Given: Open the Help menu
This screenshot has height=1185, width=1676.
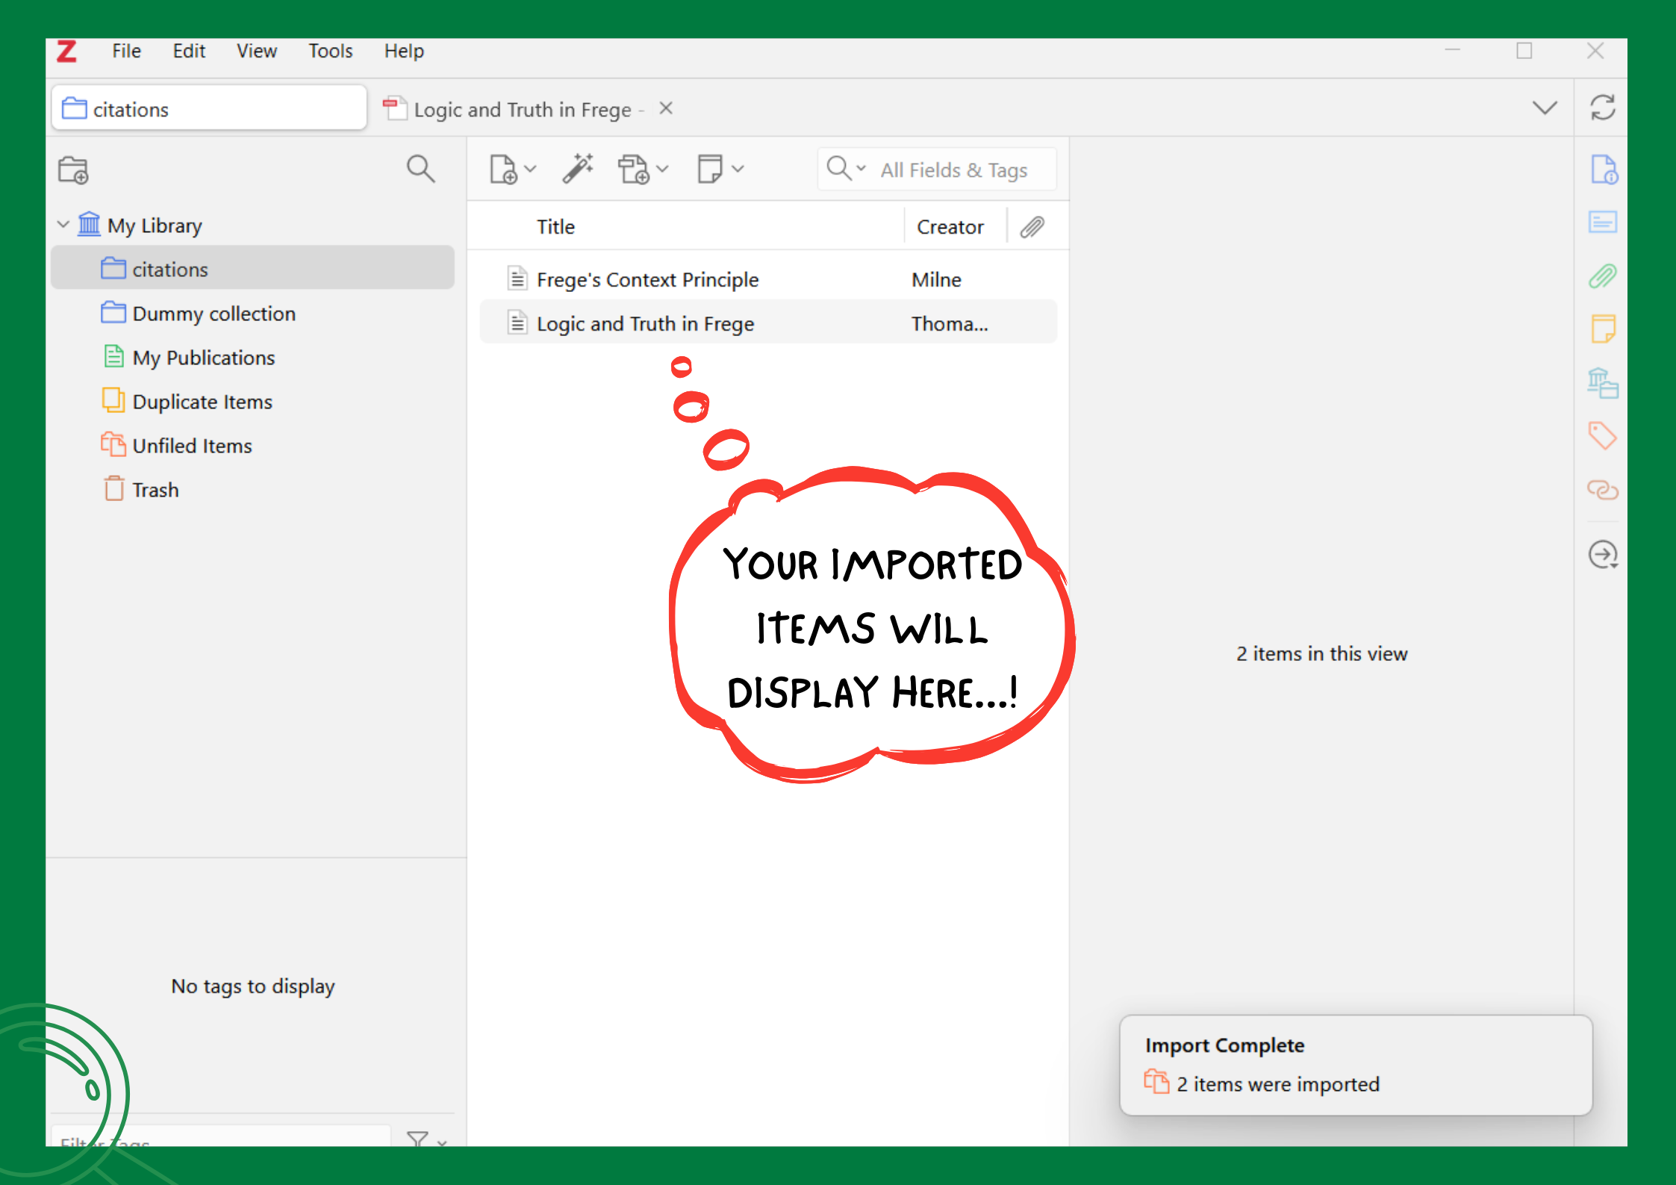Looking at the screenshot, I should click(404, 51).
